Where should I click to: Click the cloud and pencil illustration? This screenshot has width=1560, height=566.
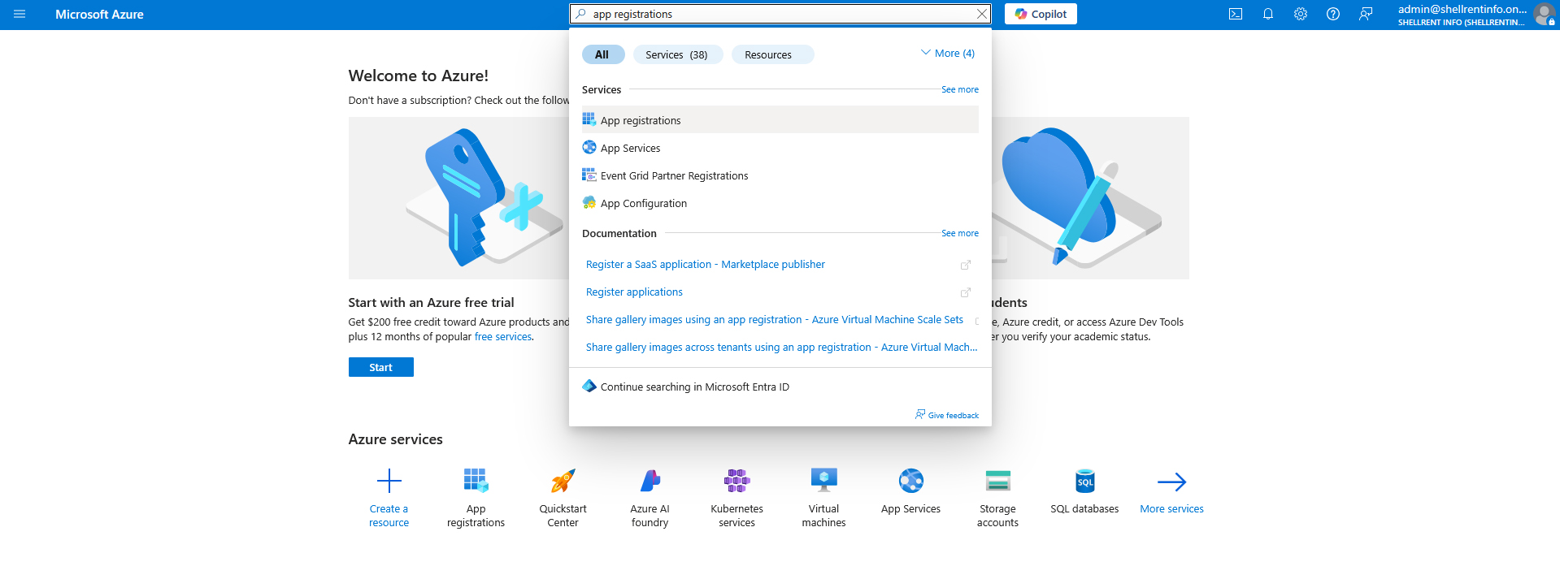coord(1089,198)
